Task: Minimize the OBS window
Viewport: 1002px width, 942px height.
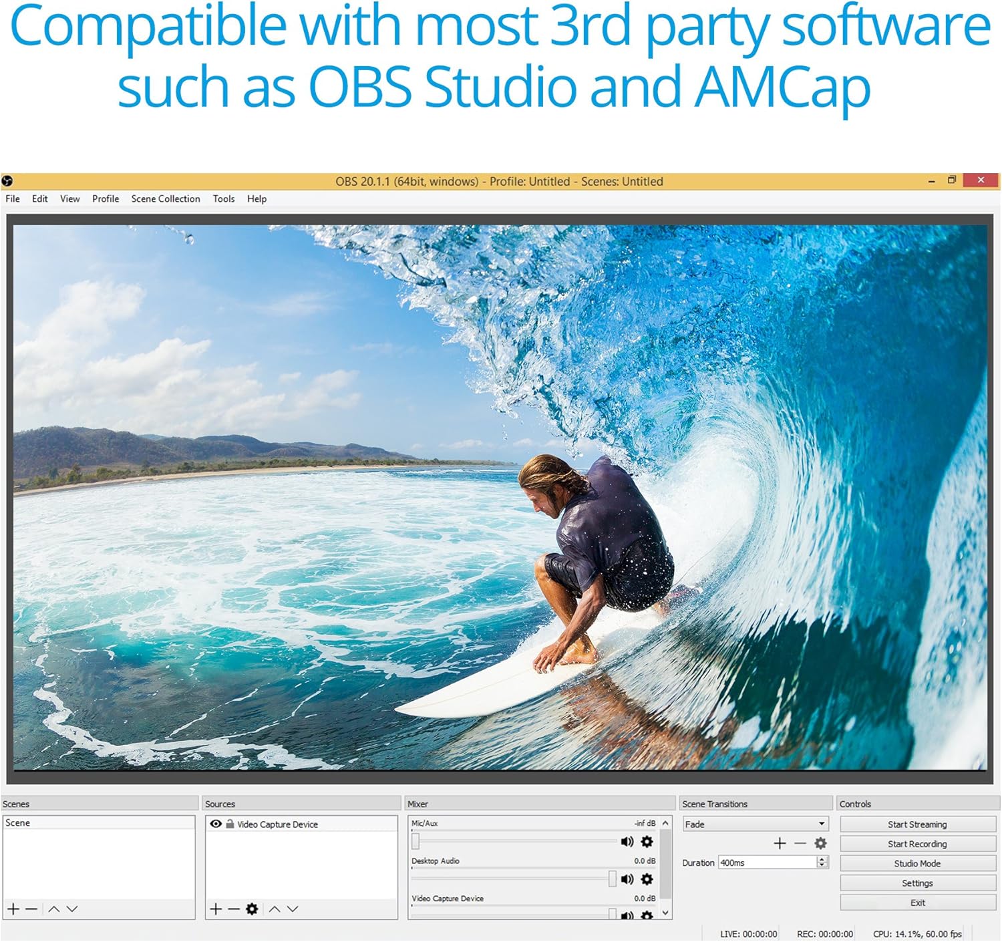Action: click(931, 181)
